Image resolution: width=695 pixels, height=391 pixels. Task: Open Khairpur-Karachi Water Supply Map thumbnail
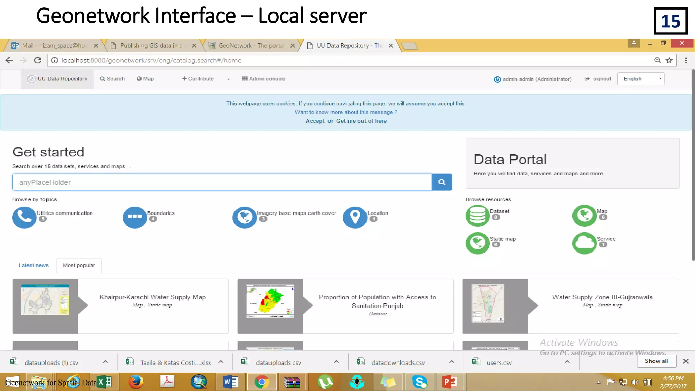pos(45,300)
